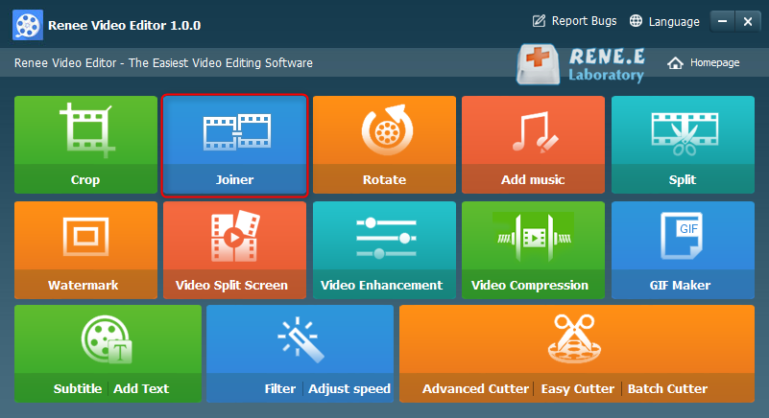Open the Watermark tool

pyautogui.click(x=85, y=249)
